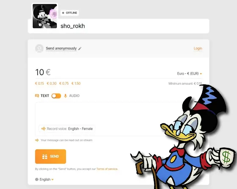
Task: Click the pencil edit icon beside Send anonymously
Action: click(x=80, y=49)
